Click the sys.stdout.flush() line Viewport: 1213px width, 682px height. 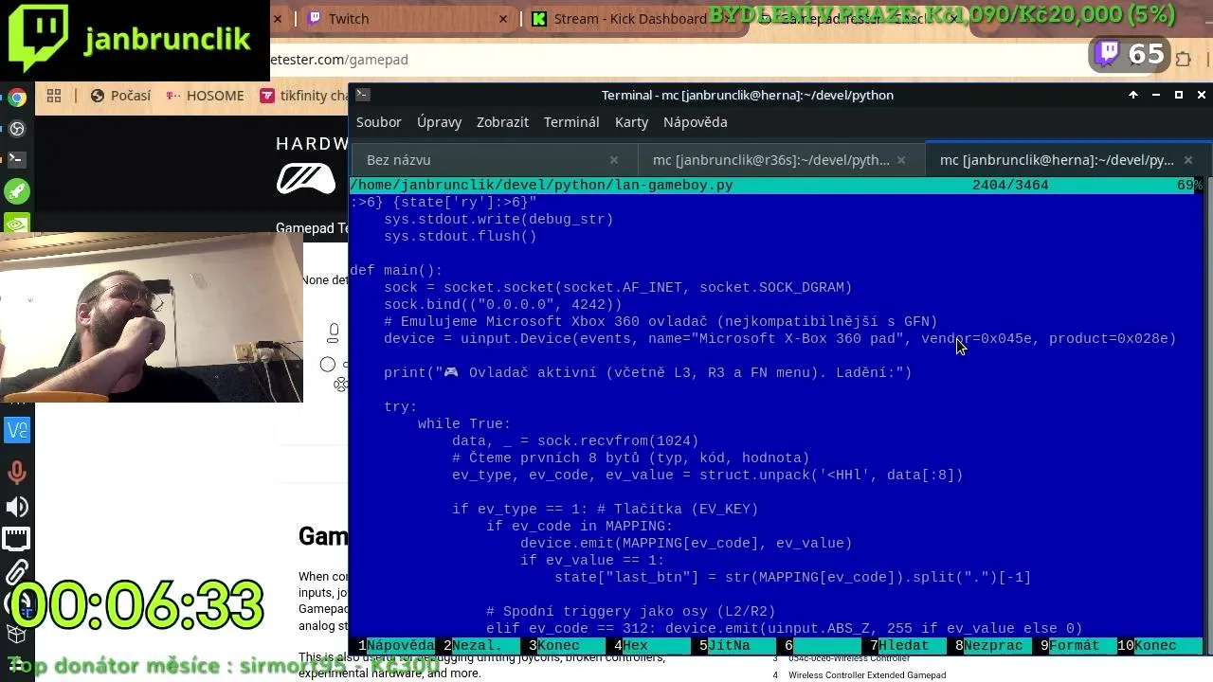[x=461, y=236]
